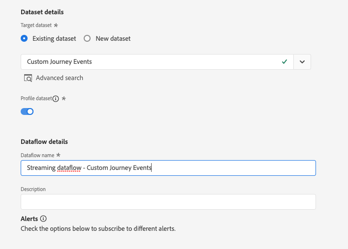Select the Existing dataset radio button
Viewport: 348px width, 249px height.
24,38
